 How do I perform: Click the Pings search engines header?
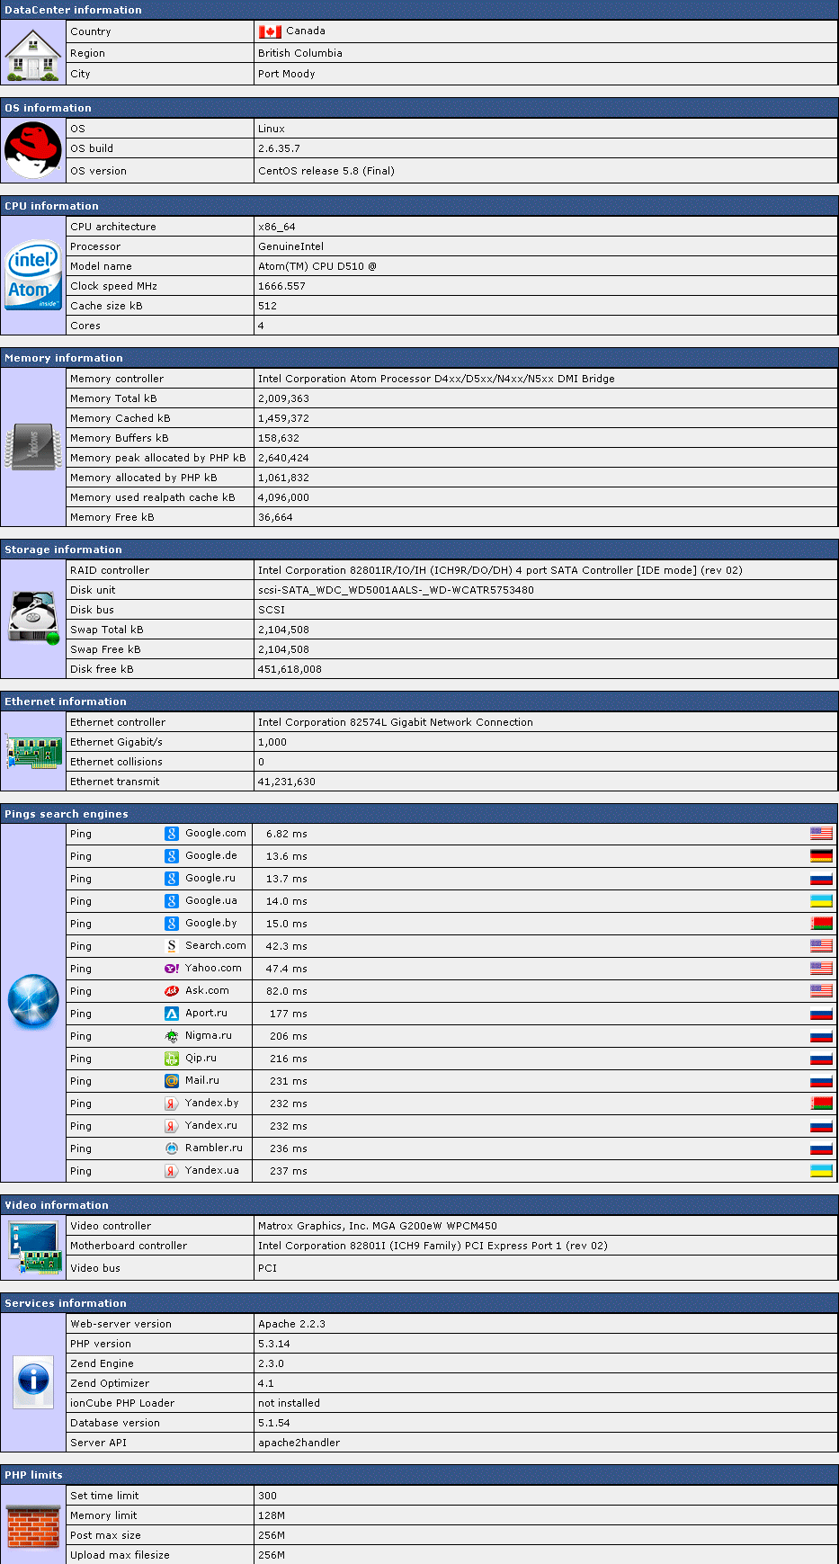(x=67, y=814)
